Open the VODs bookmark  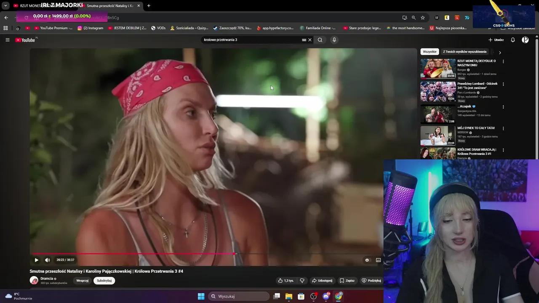(158, 28)
